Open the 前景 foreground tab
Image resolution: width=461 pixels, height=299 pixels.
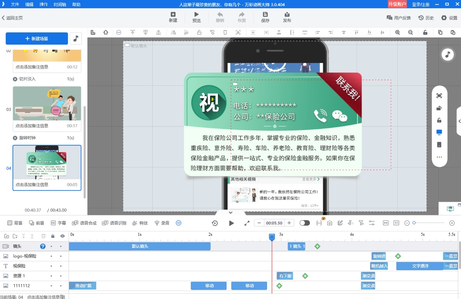click(36, 223)
